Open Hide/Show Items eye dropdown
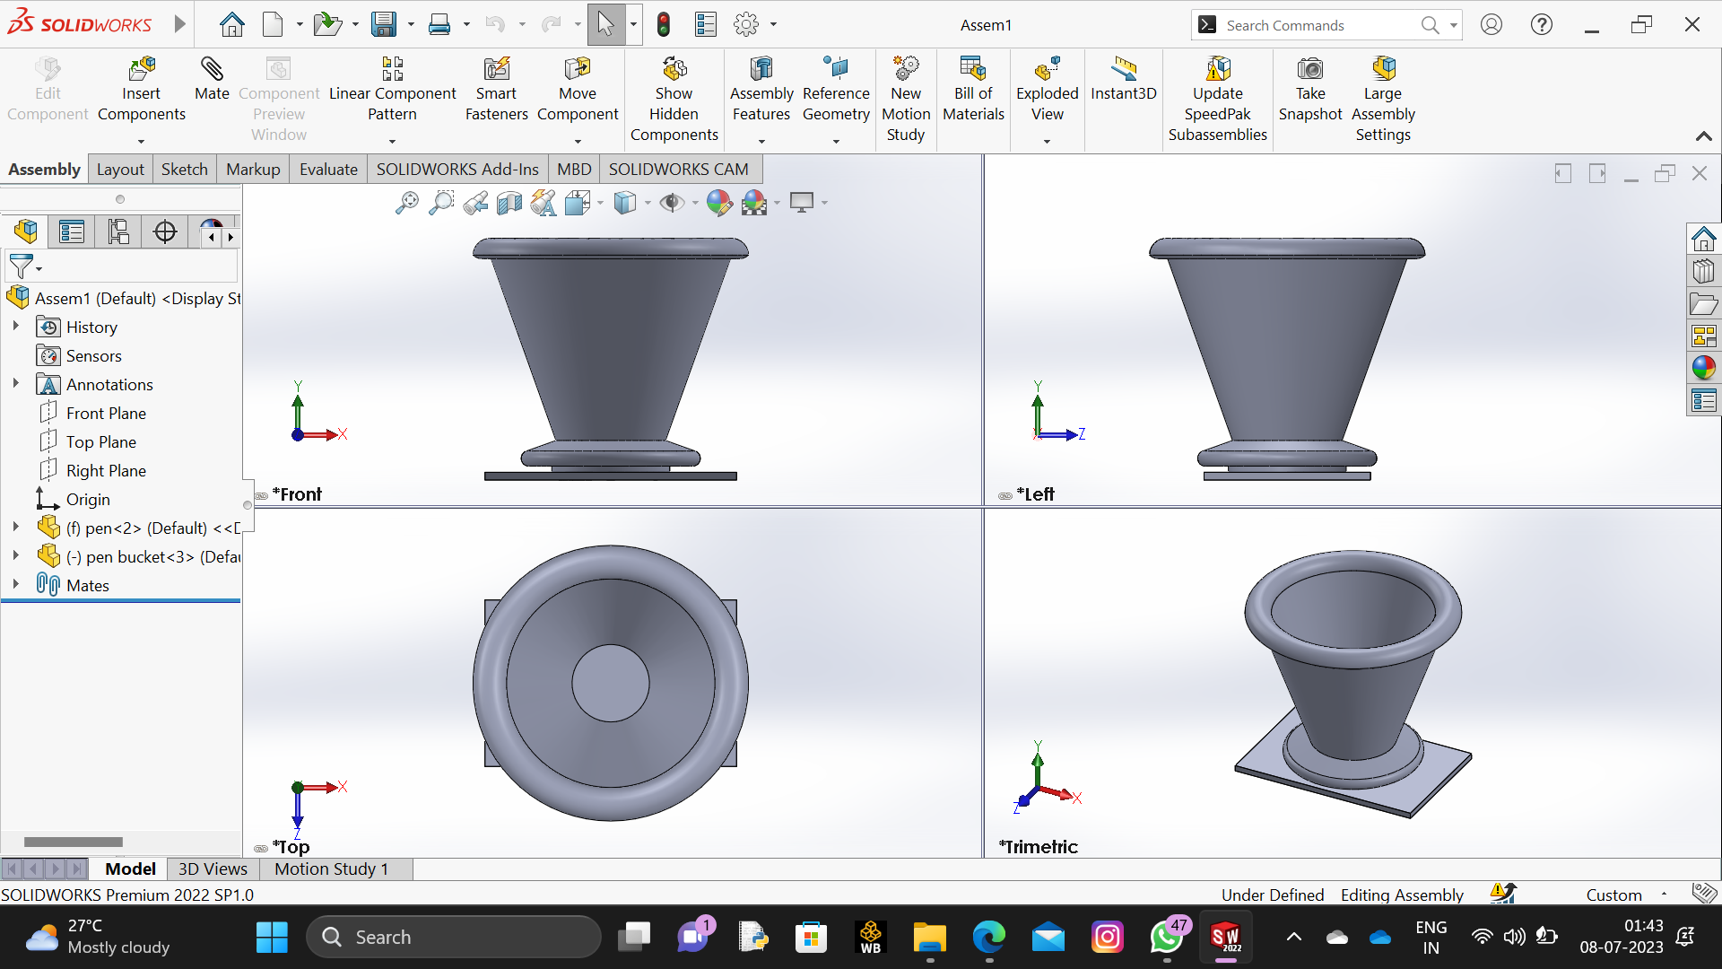Viewport: 1722px width, 969px height. tap(695, 203)
